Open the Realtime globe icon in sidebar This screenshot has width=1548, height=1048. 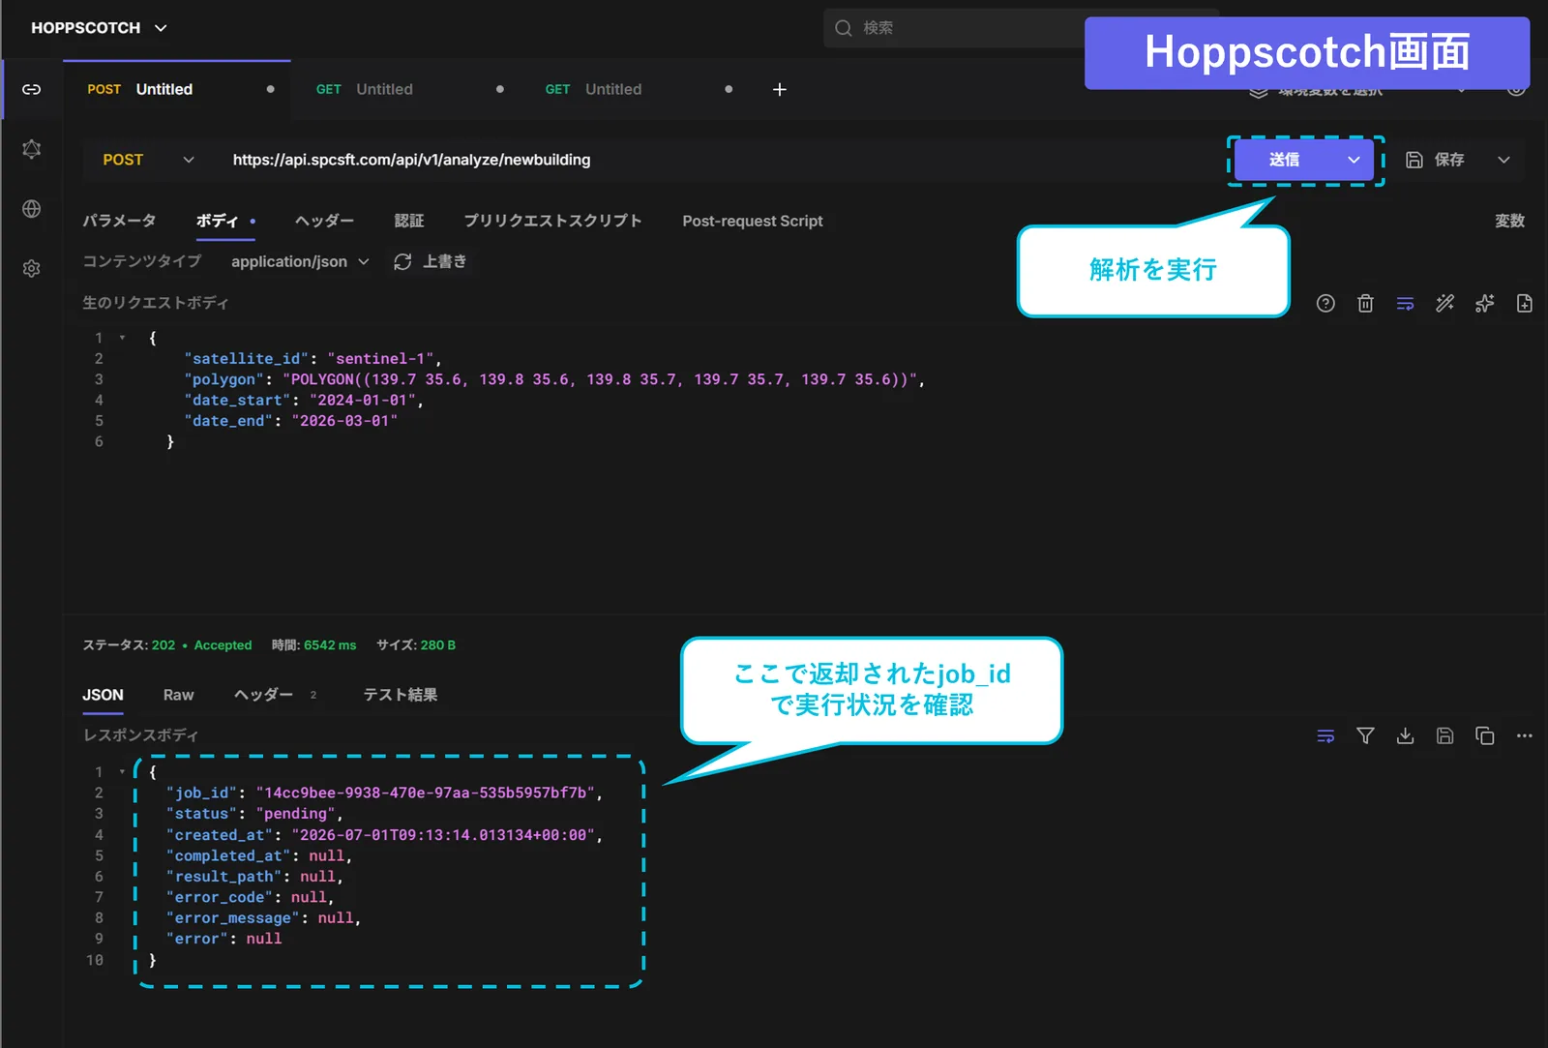tap(31, 209)
